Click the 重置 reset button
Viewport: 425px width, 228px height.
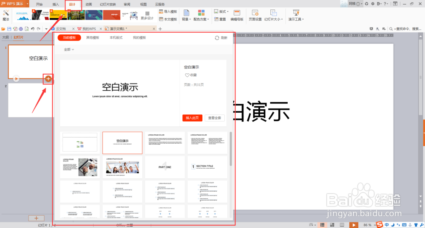point(220,19)
